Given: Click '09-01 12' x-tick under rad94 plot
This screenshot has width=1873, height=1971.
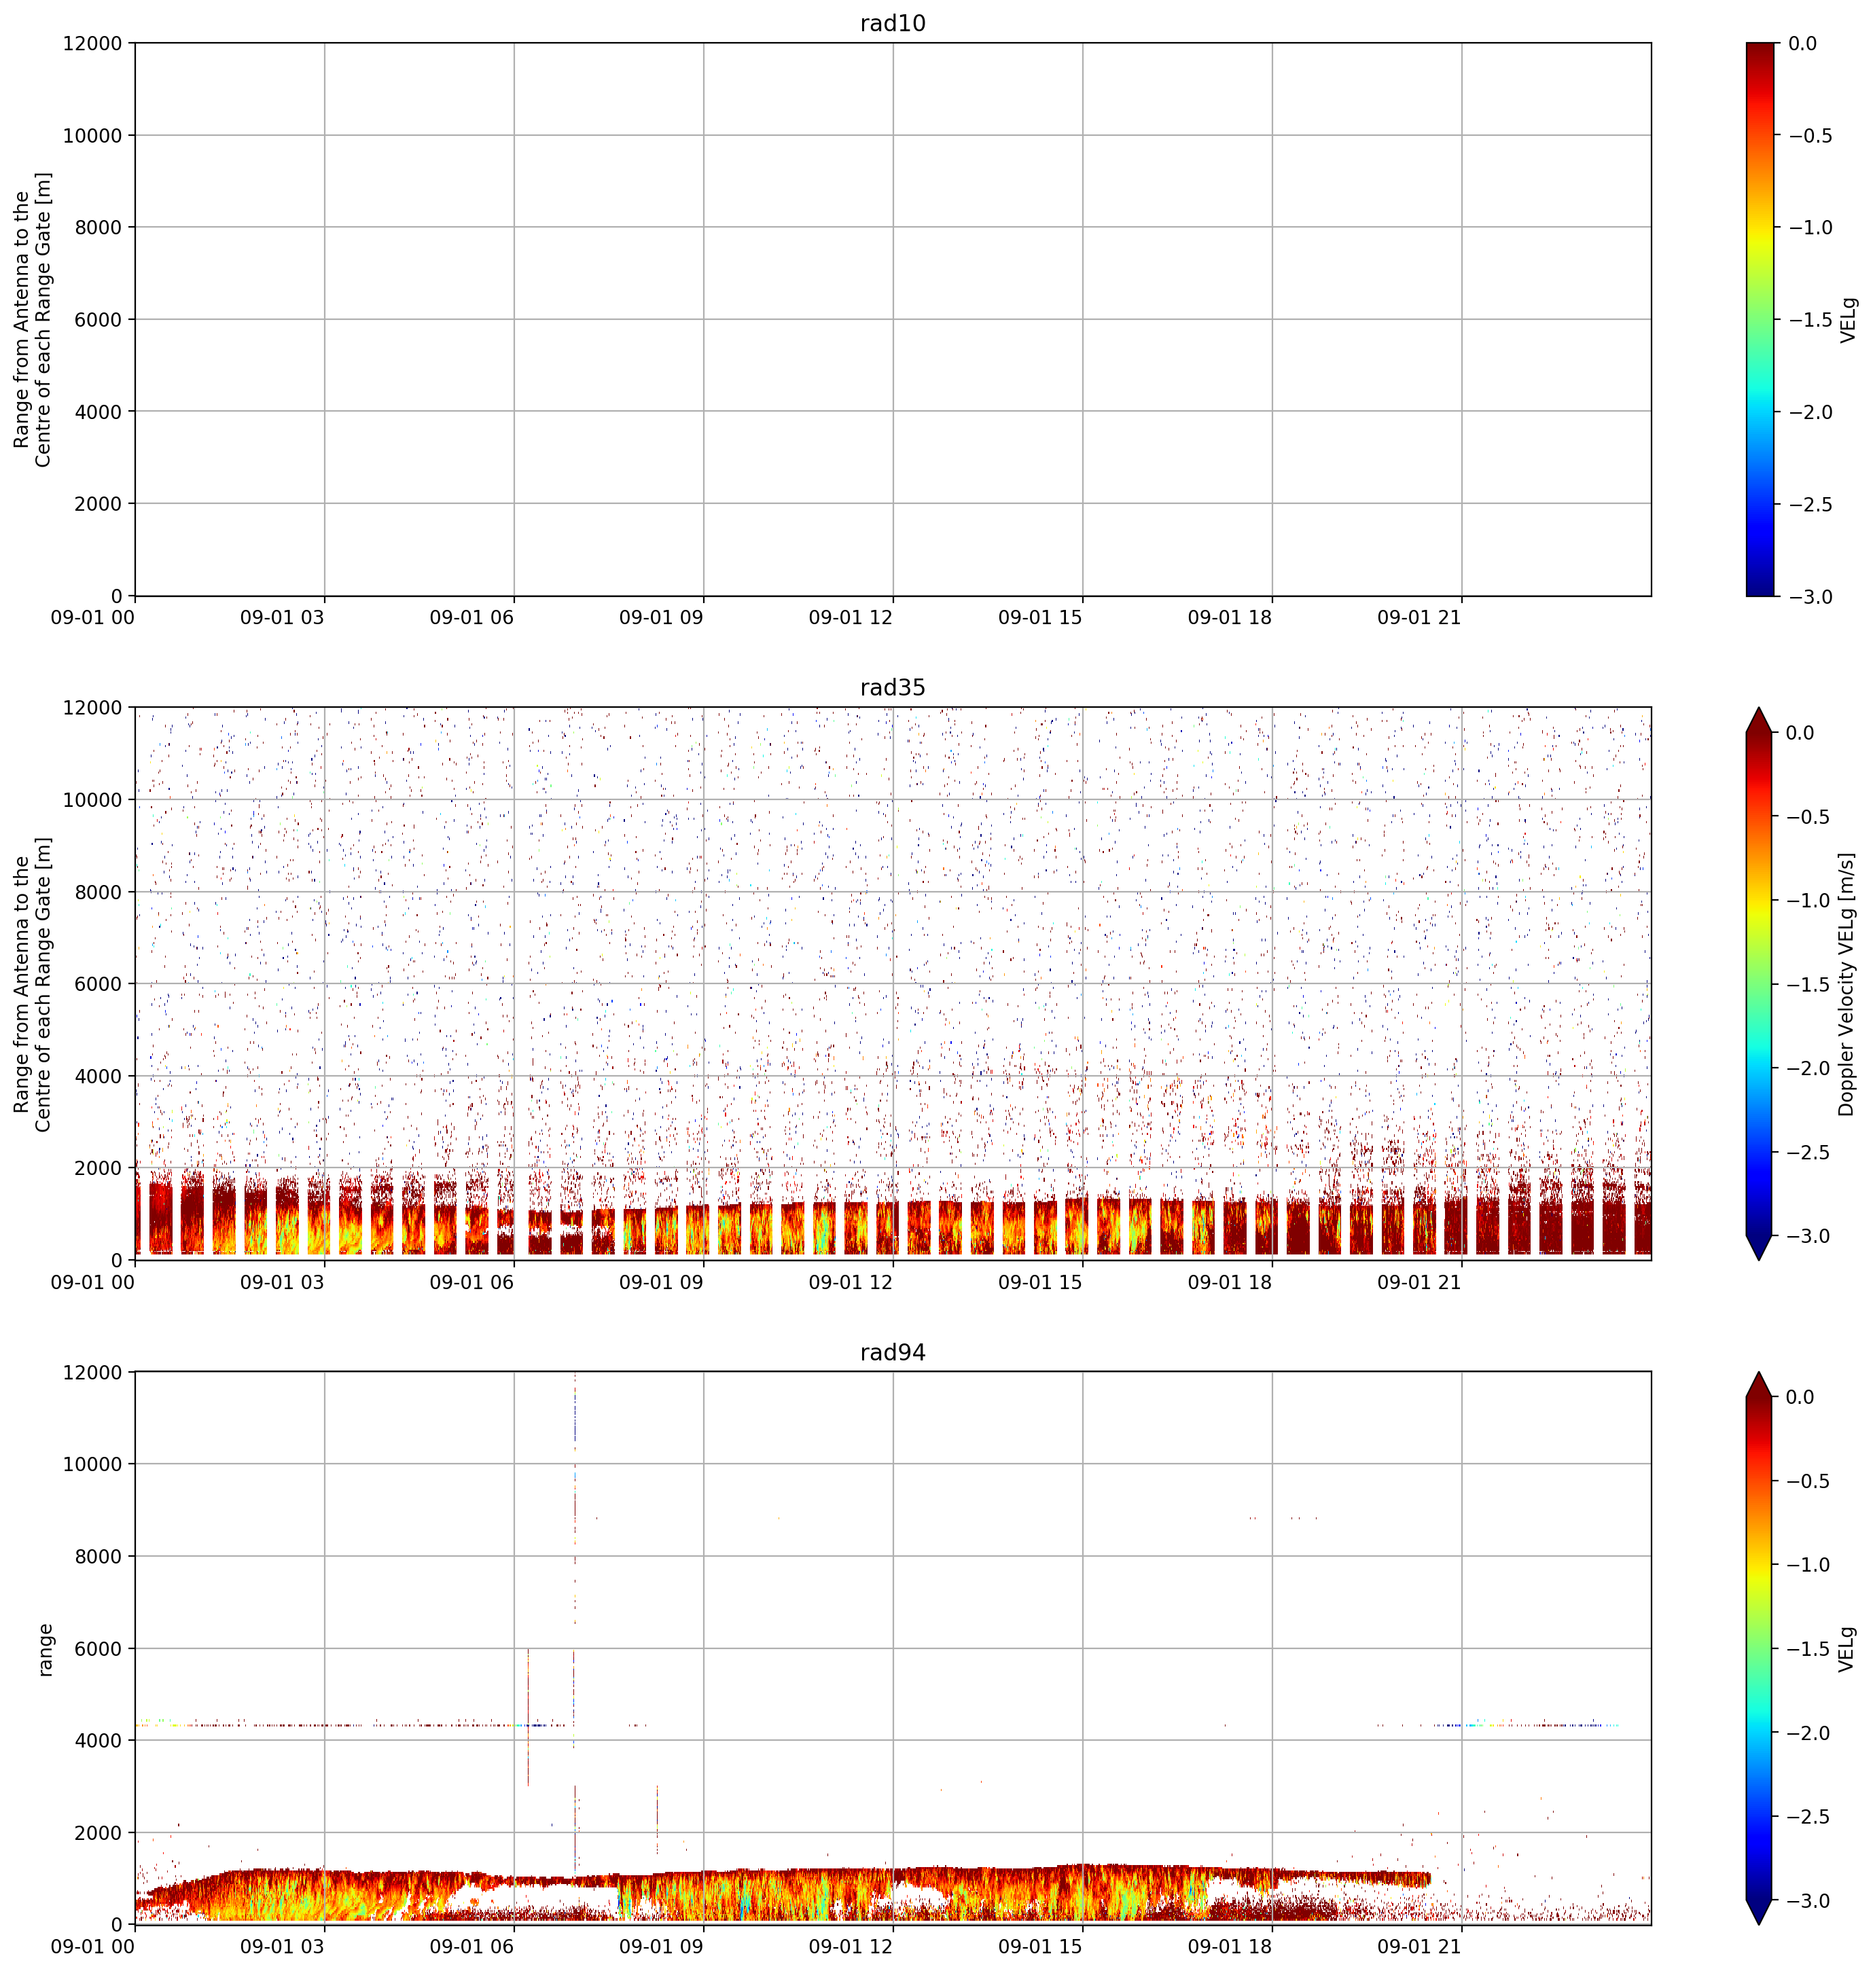Looking at the screenshot, I should tap(851, 1947).
